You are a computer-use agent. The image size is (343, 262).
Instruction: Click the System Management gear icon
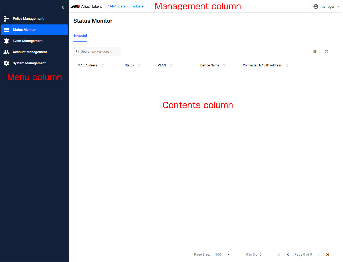pyautogui.click(x=6, y=63)
